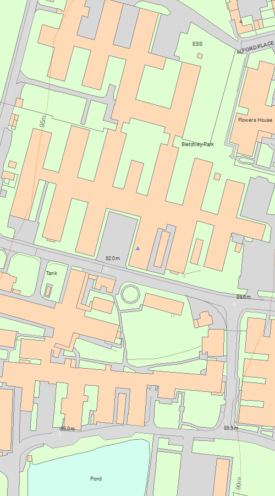Click the Flowers House label
Screen dimensions: 275x496
(255, 120)
